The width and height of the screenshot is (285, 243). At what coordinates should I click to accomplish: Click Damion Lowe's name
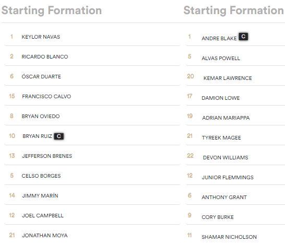point(221,98)
